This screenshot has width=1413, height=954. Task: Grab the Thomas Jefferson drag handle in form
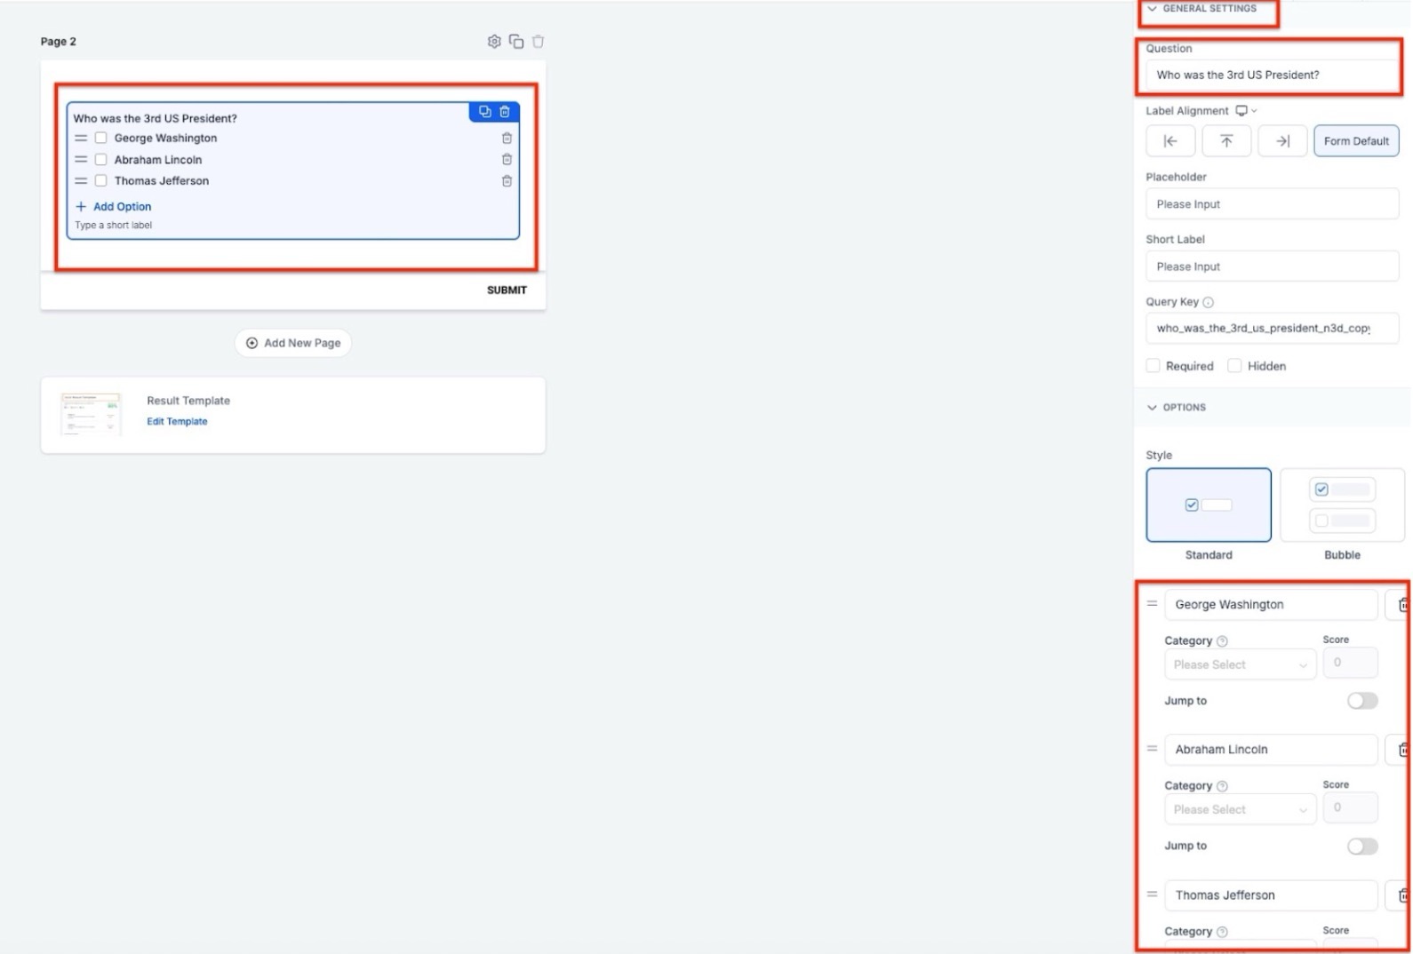coord(81,180)
